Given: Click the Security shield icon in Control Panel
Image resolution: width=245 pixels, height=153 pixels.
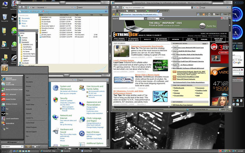Looking at the screenshot, I should click(x=56, y=100).
